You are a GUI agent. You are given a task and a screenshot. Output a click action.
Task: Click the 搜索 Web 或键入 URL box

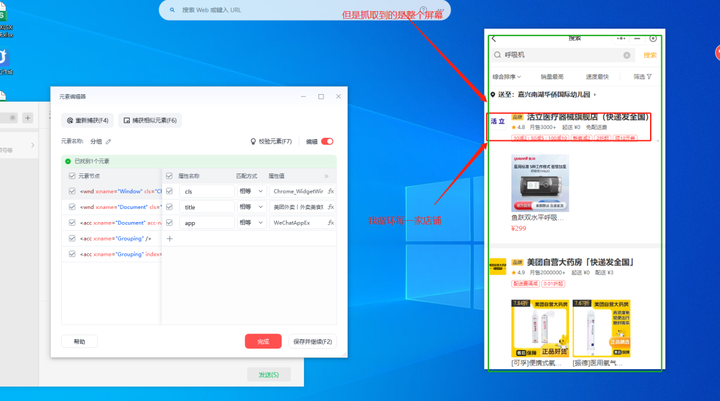(305, 9)
